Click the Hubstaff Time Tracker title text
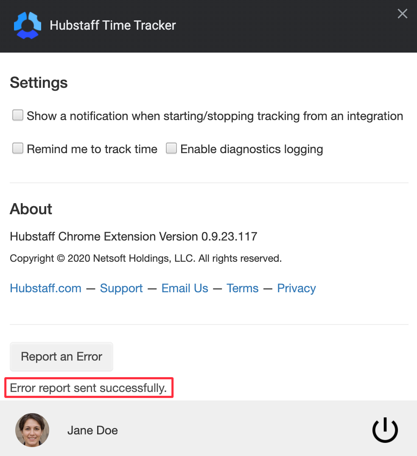The width and height of the screenshot is (417, 456). (112, 25)
